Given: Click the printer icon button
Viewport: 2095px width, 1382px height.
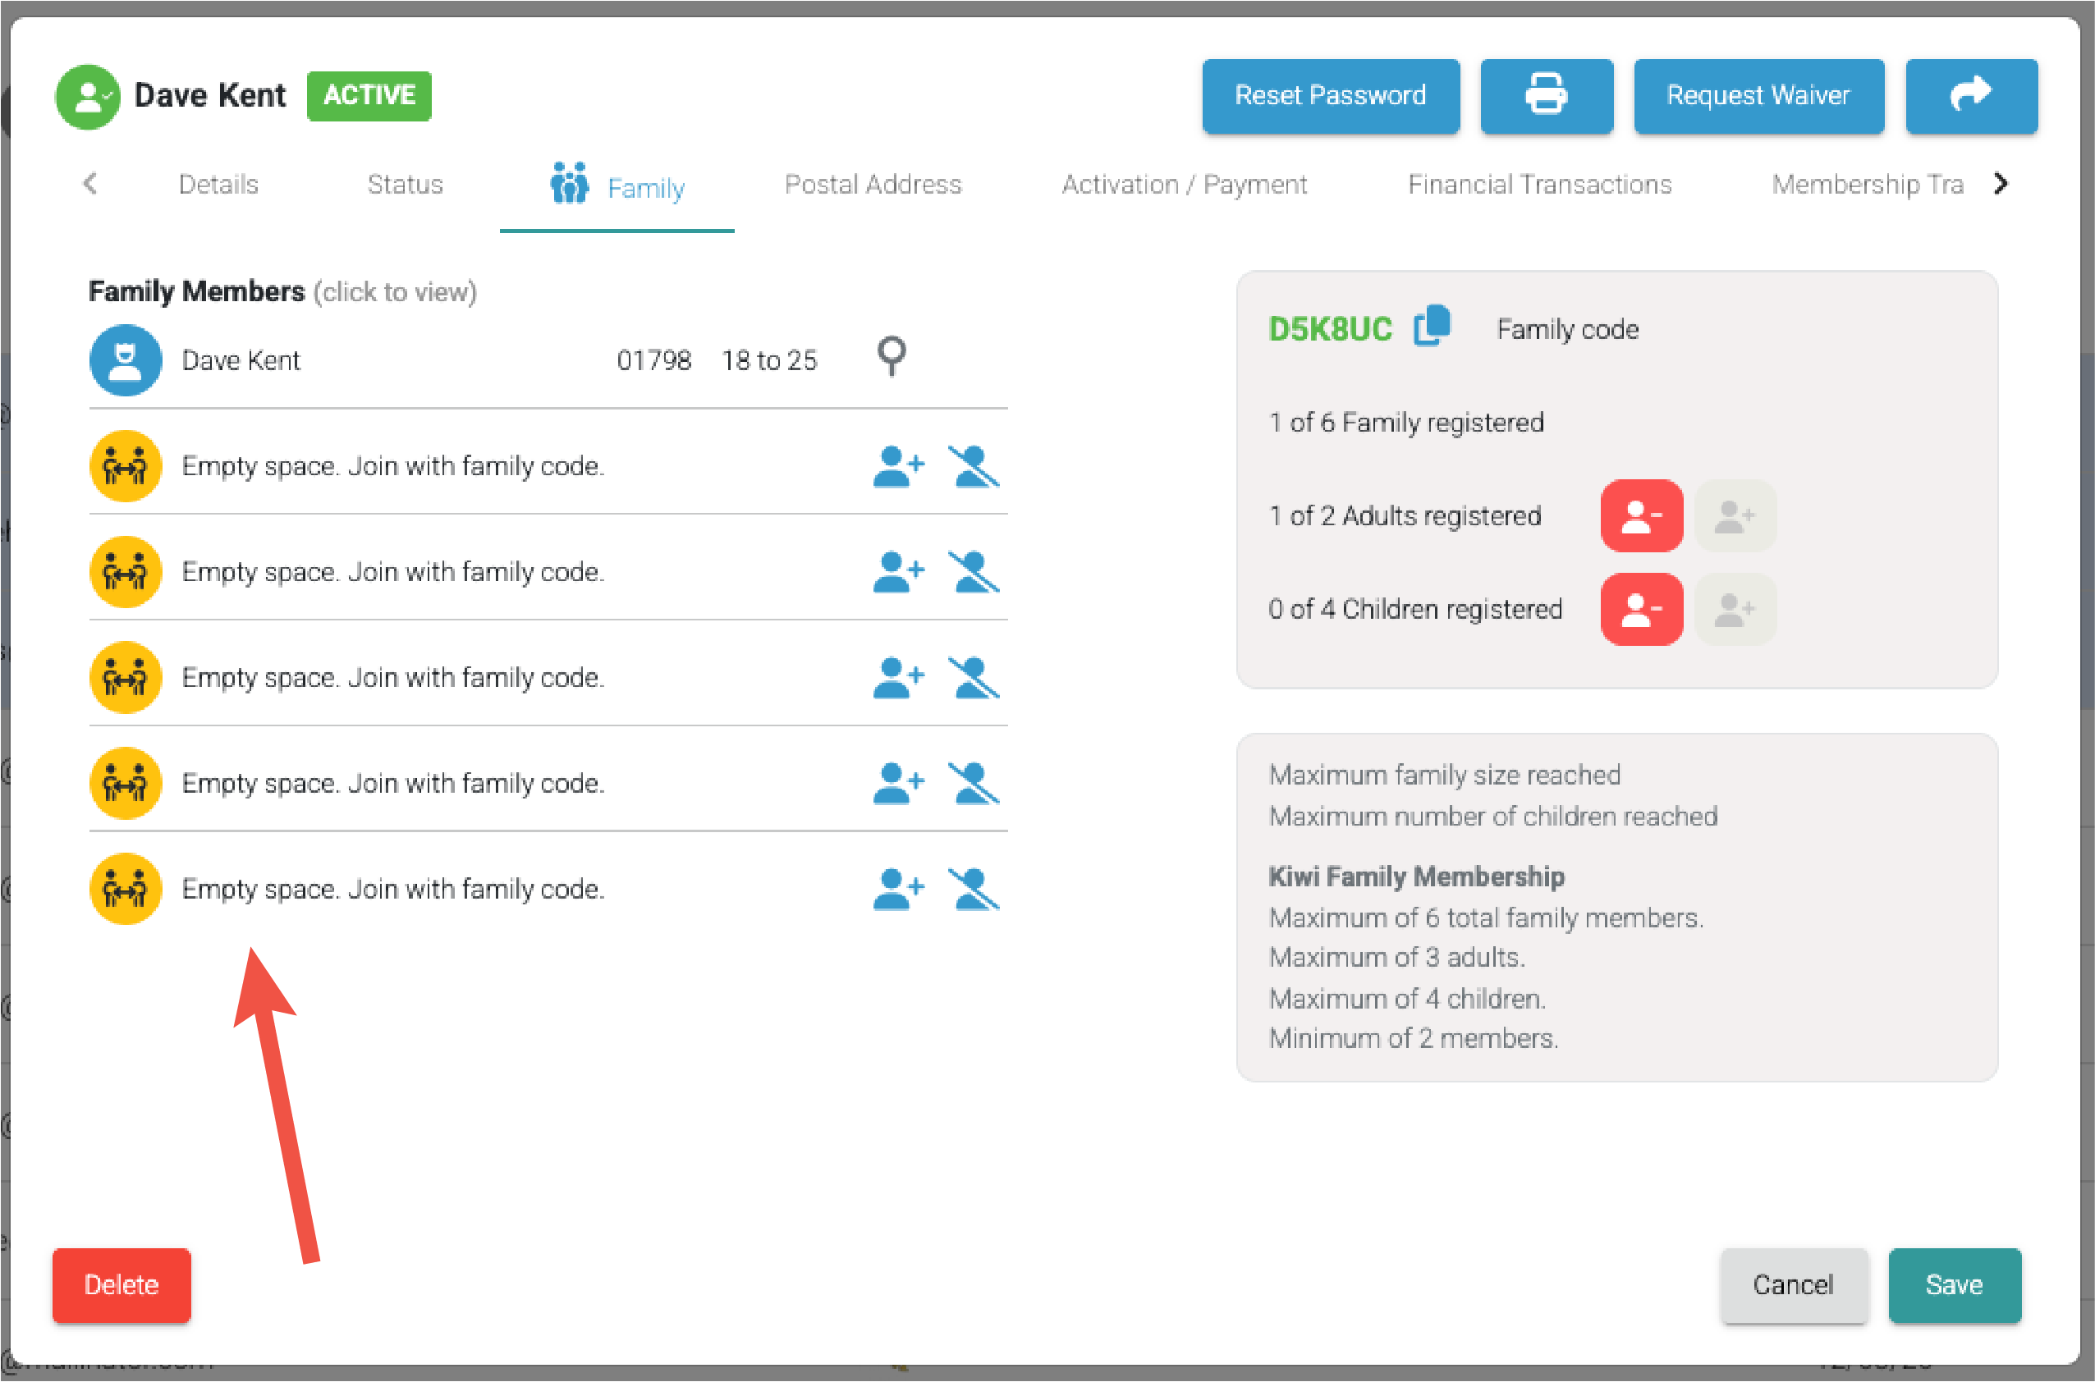Looking at the screenshot, I should point(1545,95).
